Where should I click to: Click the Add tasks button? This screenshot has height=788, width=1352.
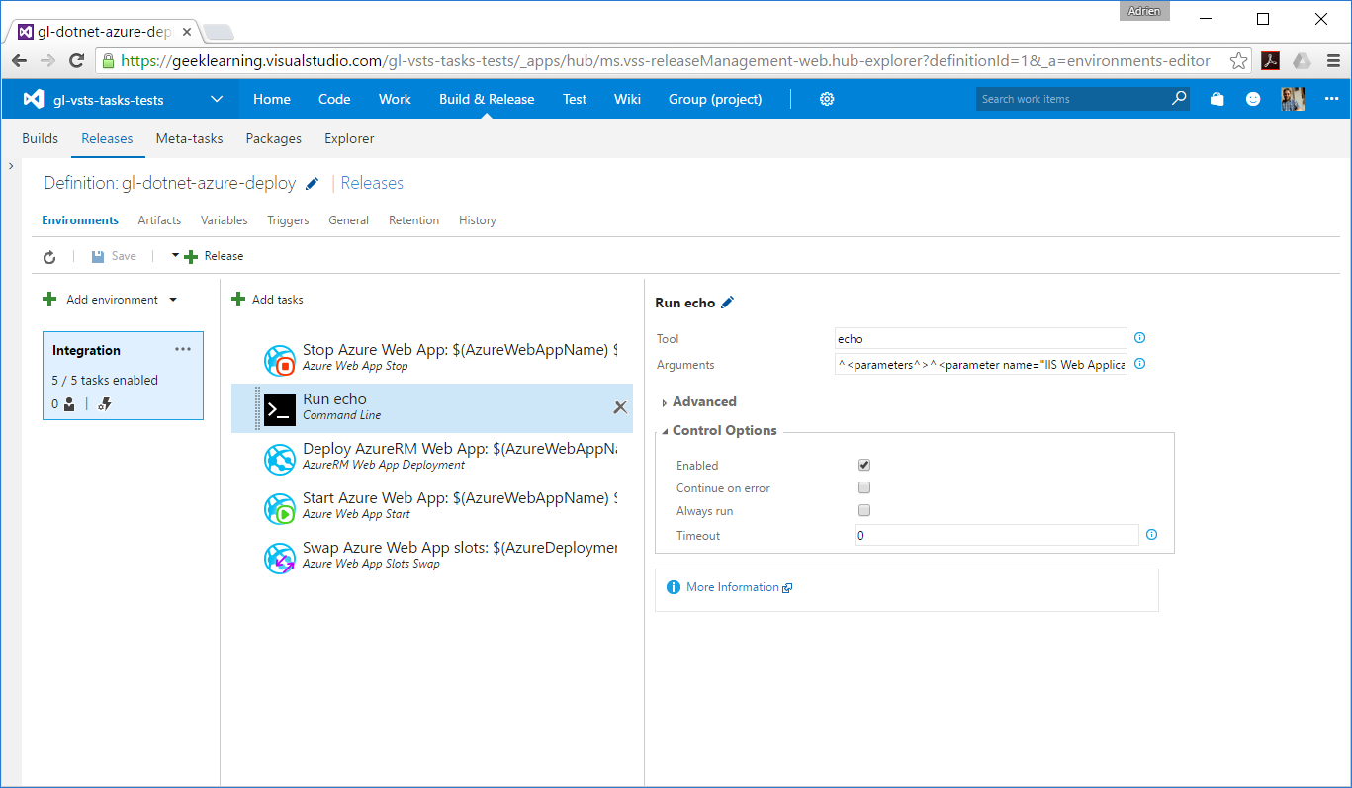point(267,299)
